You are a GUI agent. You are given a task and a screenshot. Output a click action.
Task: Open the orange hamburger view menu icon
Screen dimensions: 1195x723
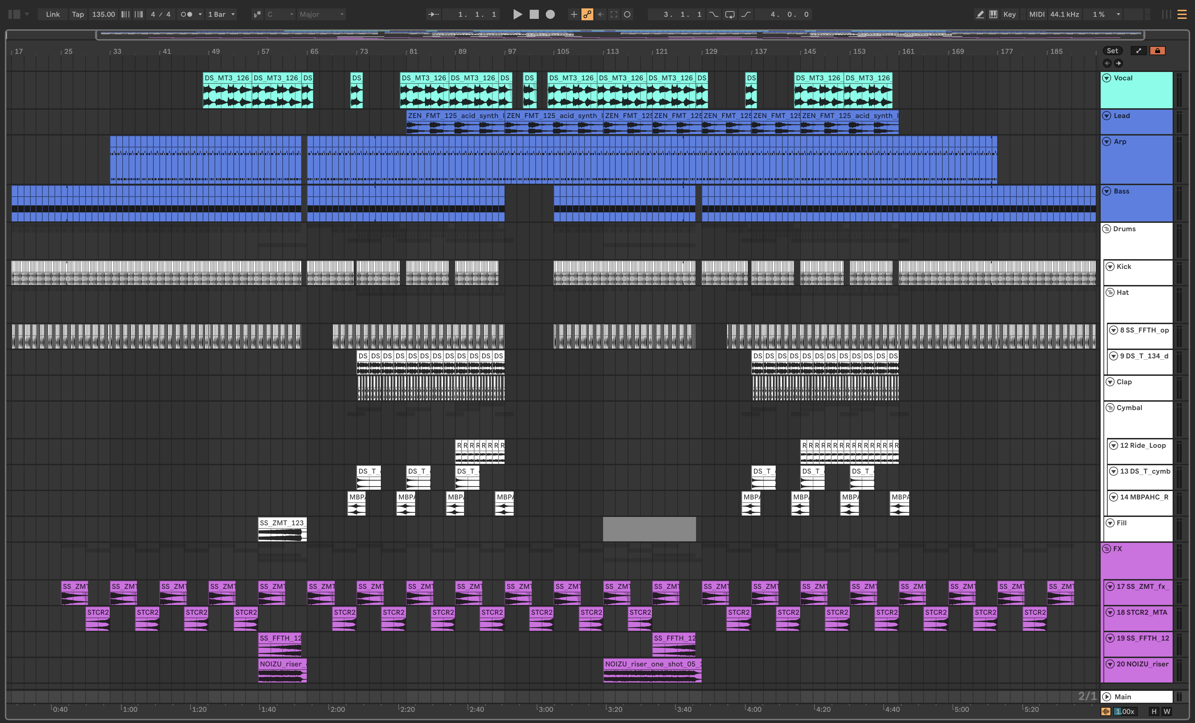[x=1182, y=15]
